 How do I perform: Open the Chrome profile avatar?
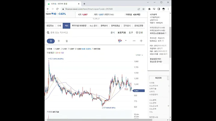(163, 9)
